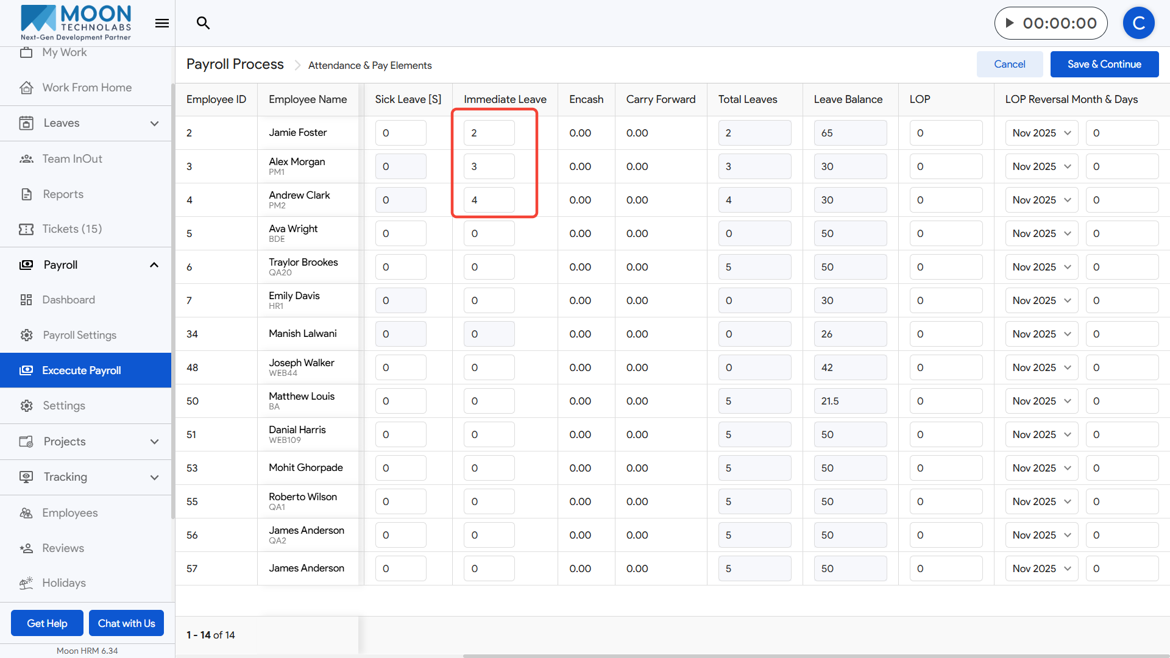Viewport: 1170px width, 658px height.
Task: Click the Cancel button
Action: point(1009,65)
